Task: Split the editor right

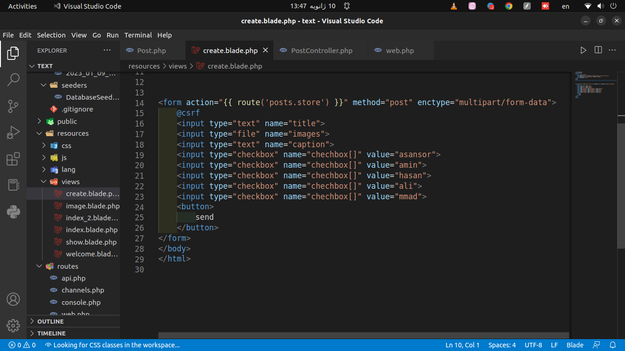Action: 598,50
